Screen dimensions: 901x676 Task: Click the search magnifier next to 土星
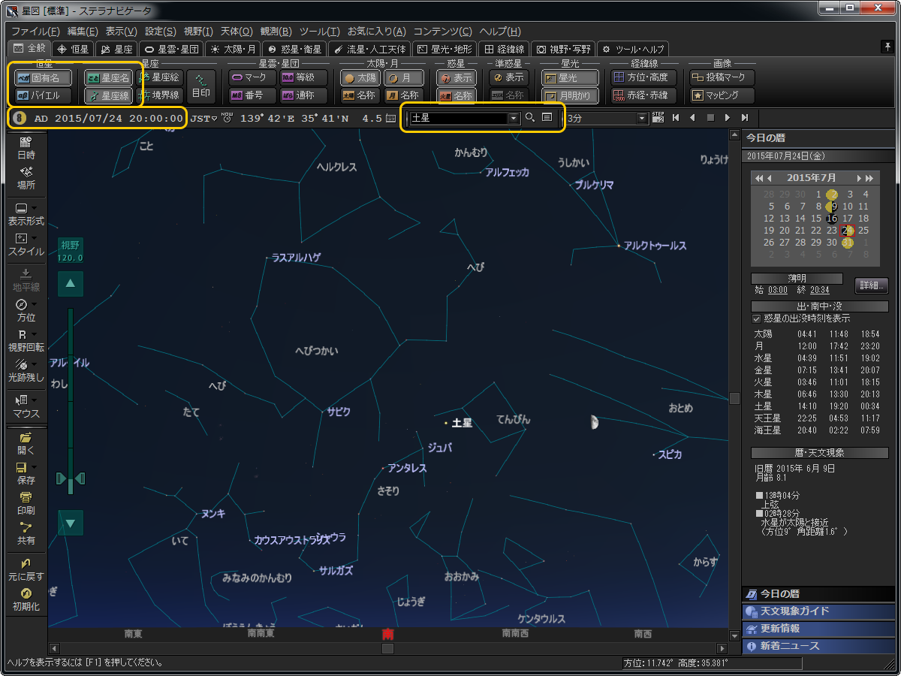pos(530,118)
